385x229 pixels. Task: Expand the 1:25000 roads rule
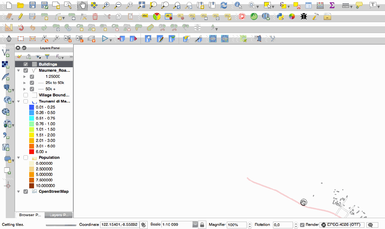point(25,77)
